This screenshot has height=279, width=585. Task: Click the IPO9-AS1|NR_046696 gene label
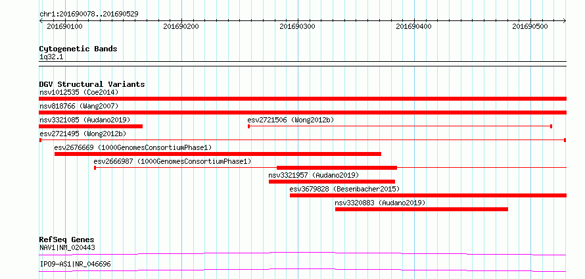tap(75, 264)
